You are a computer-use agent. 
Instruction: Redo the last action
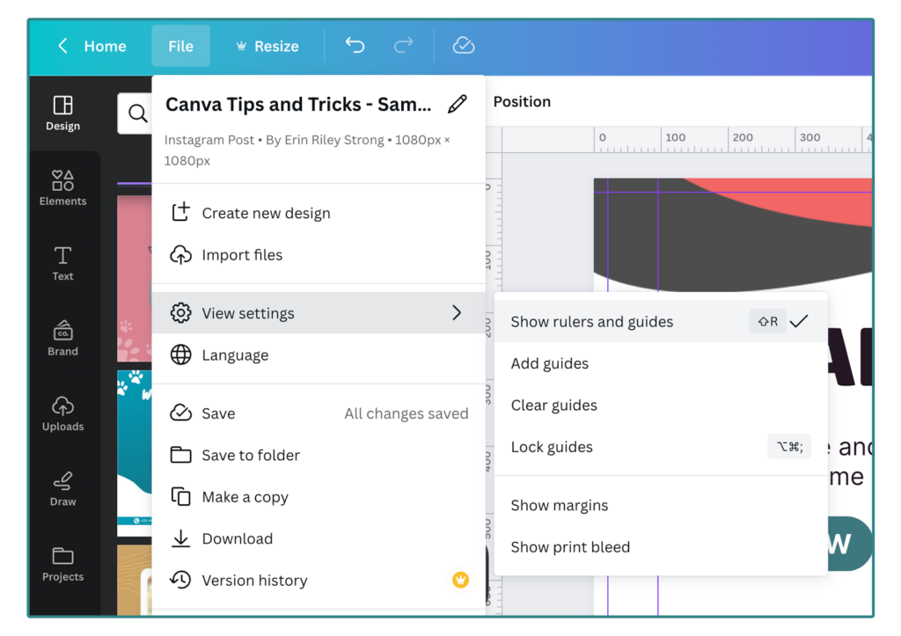click(403, 46)
